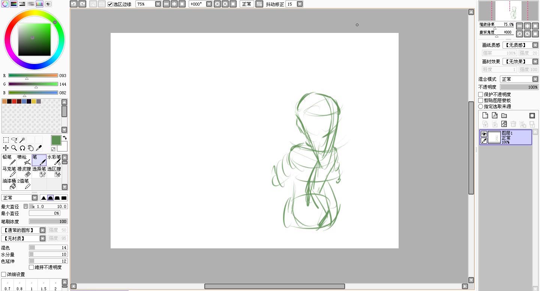Open the 抖动修正 stabilizer dropdown

pyautogui.click(x=300, y=4)
